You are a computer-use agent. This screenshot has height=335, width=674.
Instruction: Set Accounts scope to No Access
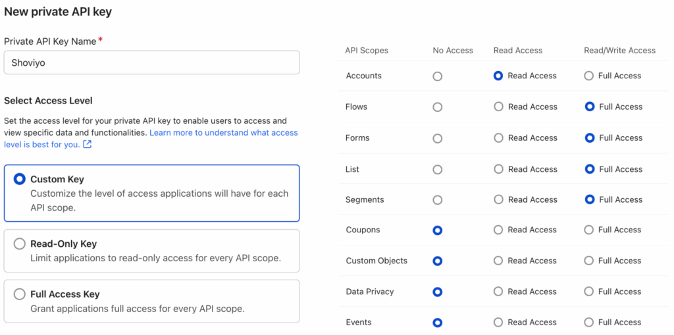438,76
